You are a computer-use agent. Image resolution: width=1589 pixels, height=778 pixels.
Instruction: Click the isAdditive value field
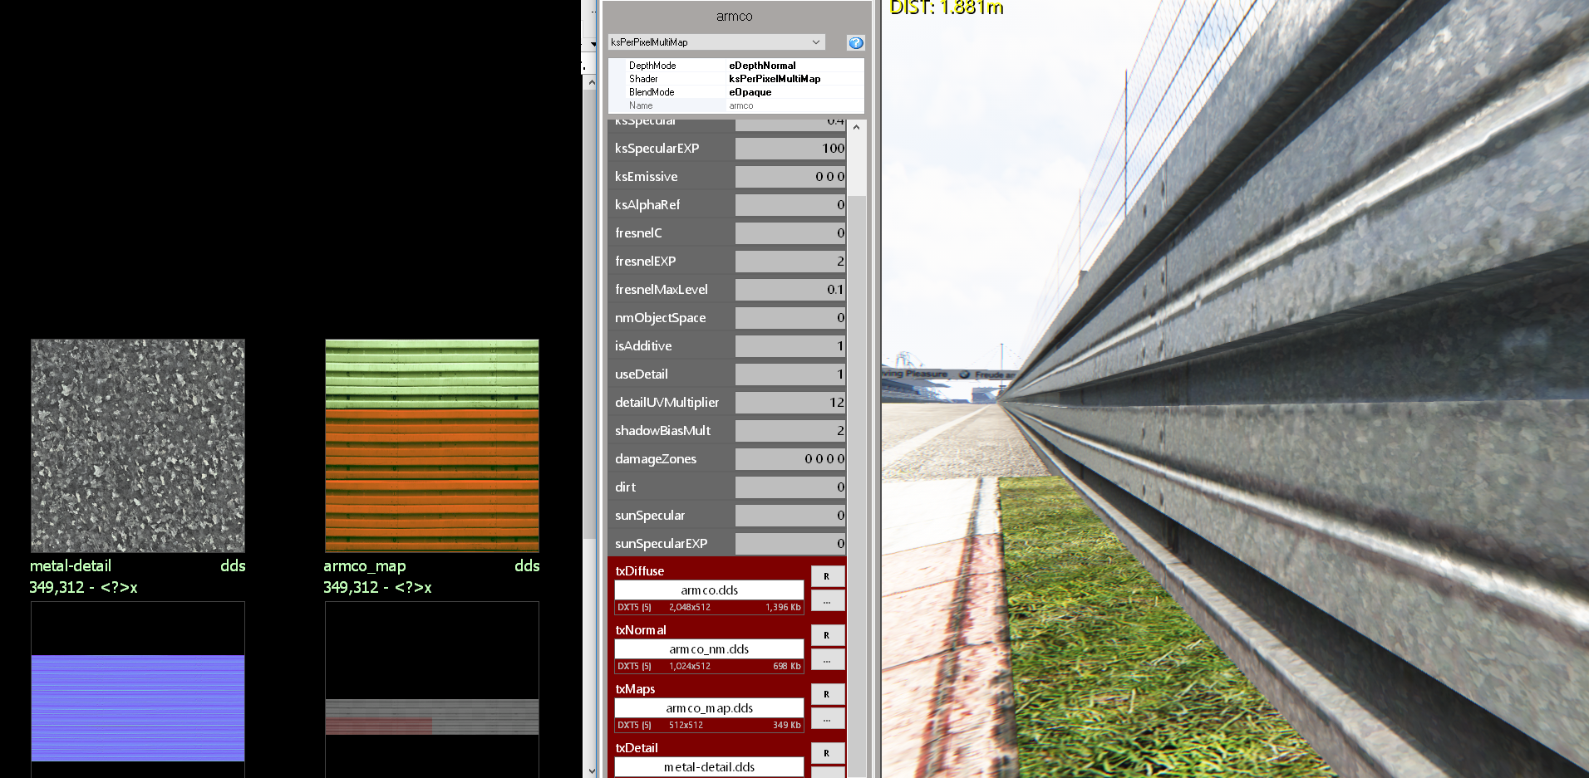(x=790, y=346)
